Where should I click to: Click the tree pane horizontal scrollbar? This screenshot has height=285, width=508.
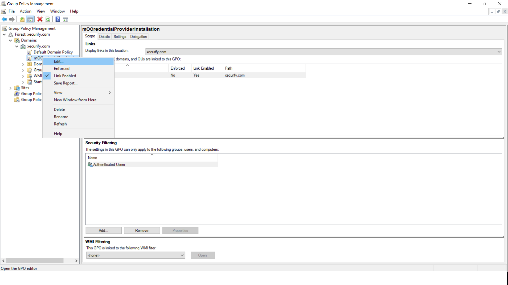tap(35, 261)
